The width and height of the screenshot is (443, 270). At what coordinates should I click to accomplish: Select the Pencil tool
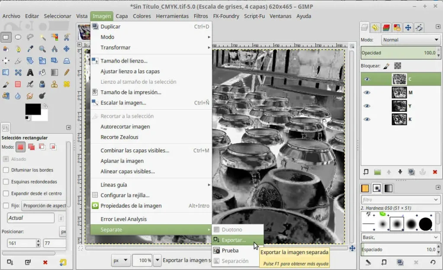[67, 73]
